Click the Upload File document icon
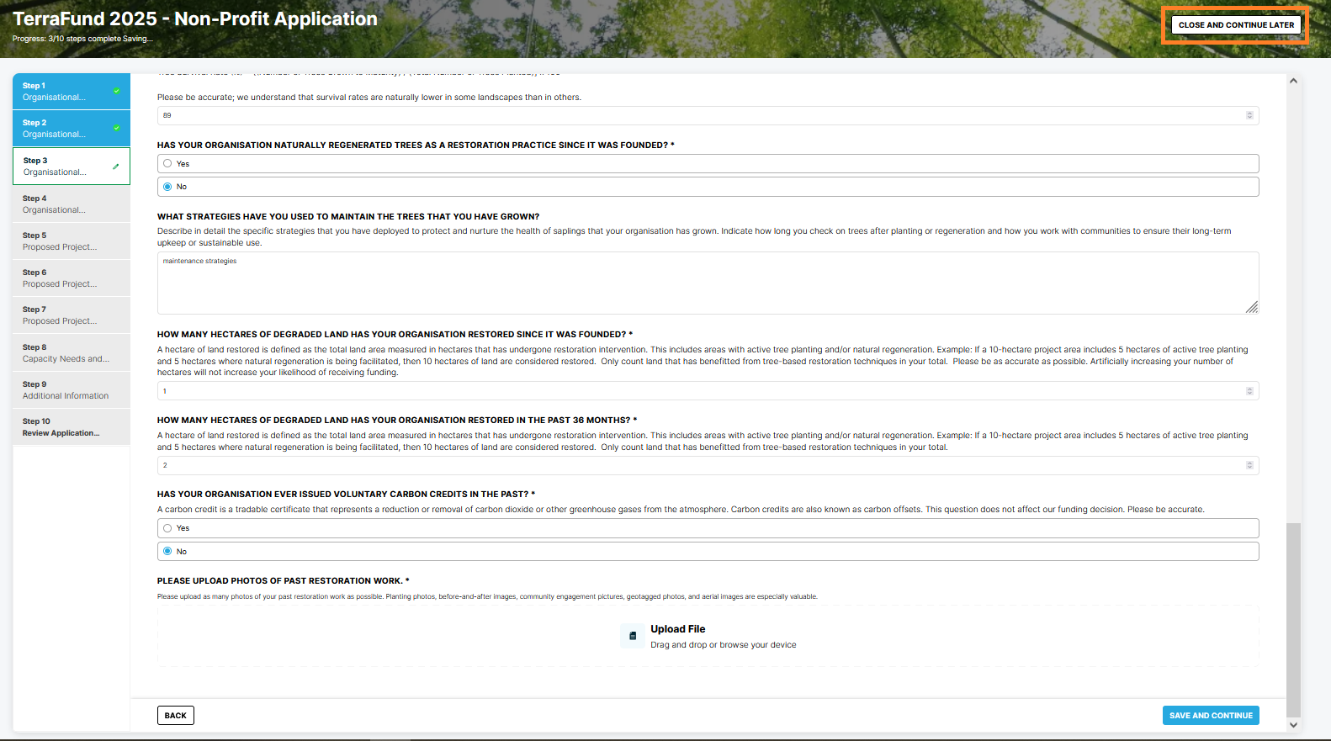 633,636
